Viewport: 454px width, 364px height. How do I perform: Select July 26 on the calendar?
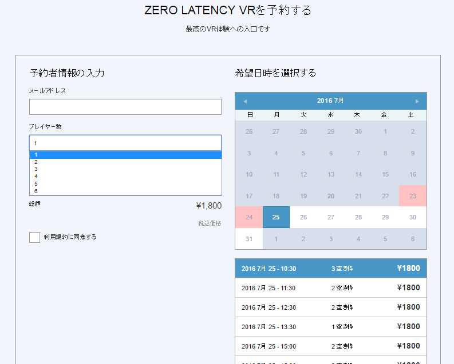coord(303,217)
